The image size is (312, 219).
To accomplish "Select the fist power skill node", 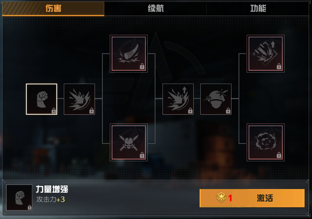I will pos(42,99).
